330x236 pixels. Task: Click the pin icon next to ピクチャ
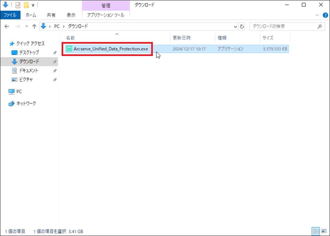(55, 80)
